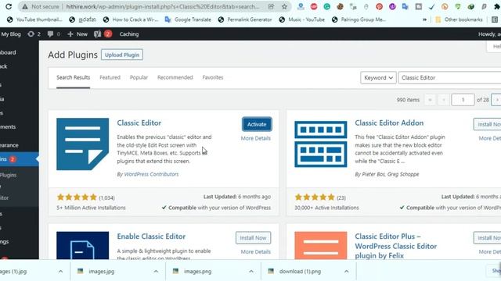501x281 pixels.
Task: Open the Music - YouTube bookmark
Action: pyautogui.click(x=301, y=20)
